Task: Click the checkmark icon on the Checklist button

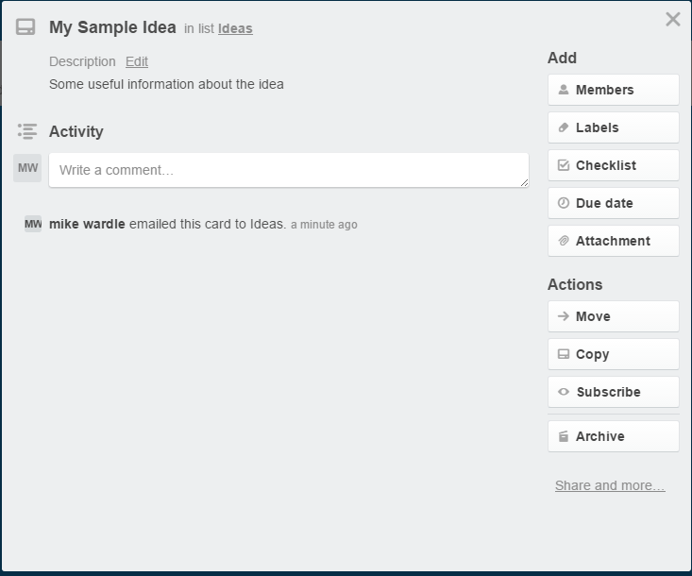Action: 563,165
